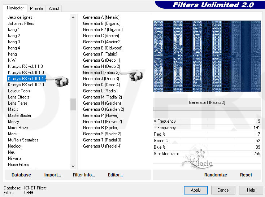This screenshot has width=265, height=197.
Task: Select Lens Effects category
Action: pos(18,97)
